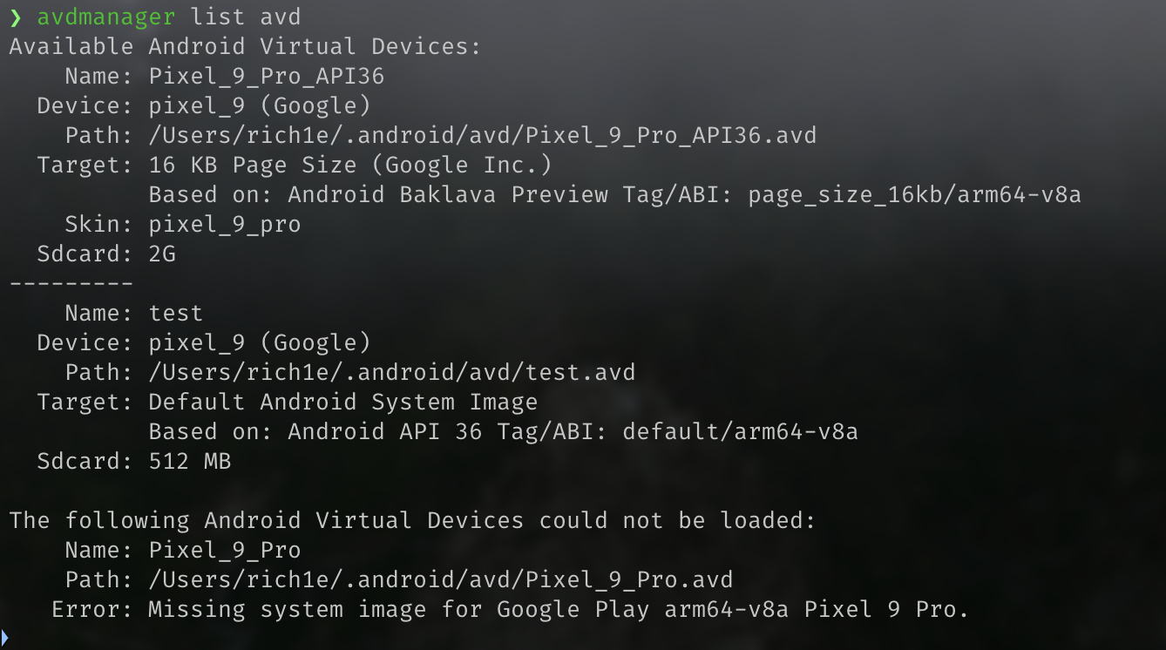Click the "Available Android Virtual Devices:" header
This screenshot has width=1166, height=650.
(x=245, y=47)
